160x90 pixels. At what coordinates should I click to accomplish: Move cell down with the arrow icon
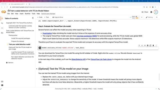[142, 45]
